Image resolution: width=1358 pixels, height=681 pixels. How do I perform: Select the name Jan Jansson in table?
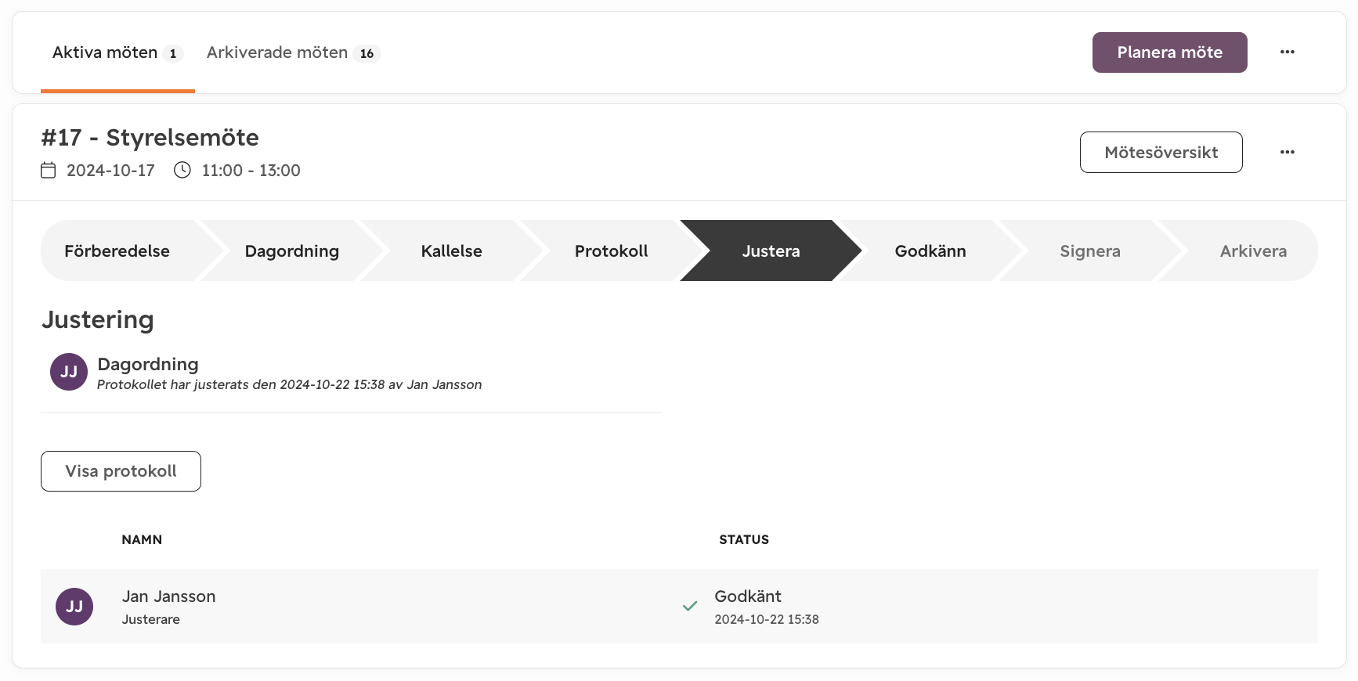(168, 596)
